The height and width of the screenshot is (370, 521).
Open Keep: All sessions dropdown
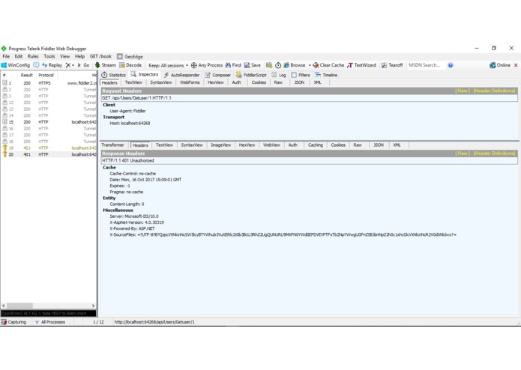(168, 65)
